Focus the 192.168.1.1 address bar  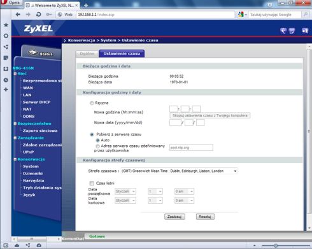pos(155,15)
